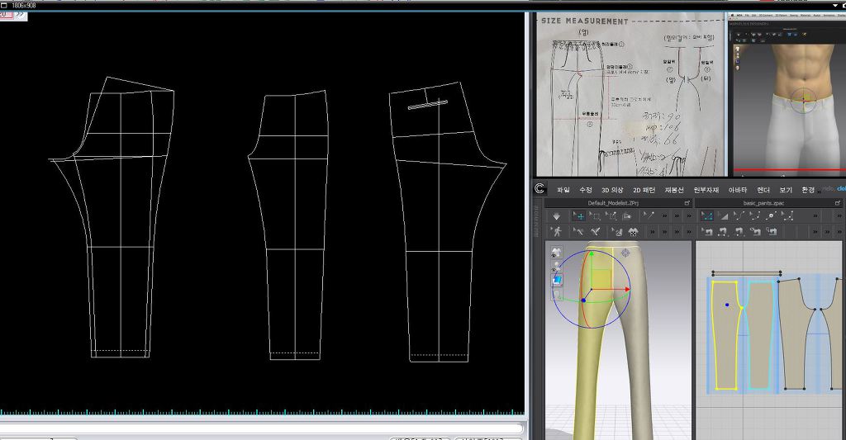This screenshot has height=440, width=846.
Task: Expand overflow chevron after Transform Pattern tool
Action: click(815, 215)
